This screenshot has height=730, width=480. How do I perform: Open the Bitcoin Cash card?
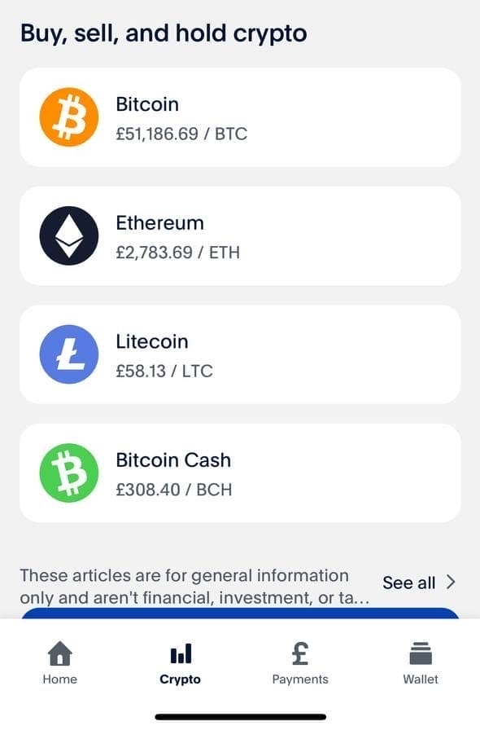tap(240, 473)
